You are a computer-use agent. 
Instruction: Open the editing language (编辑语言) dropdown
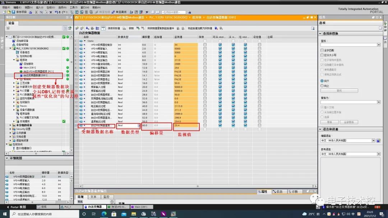tap(373, 141)
